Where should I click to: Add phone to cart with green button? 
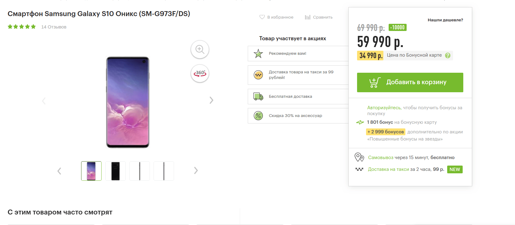click(410, 82)
